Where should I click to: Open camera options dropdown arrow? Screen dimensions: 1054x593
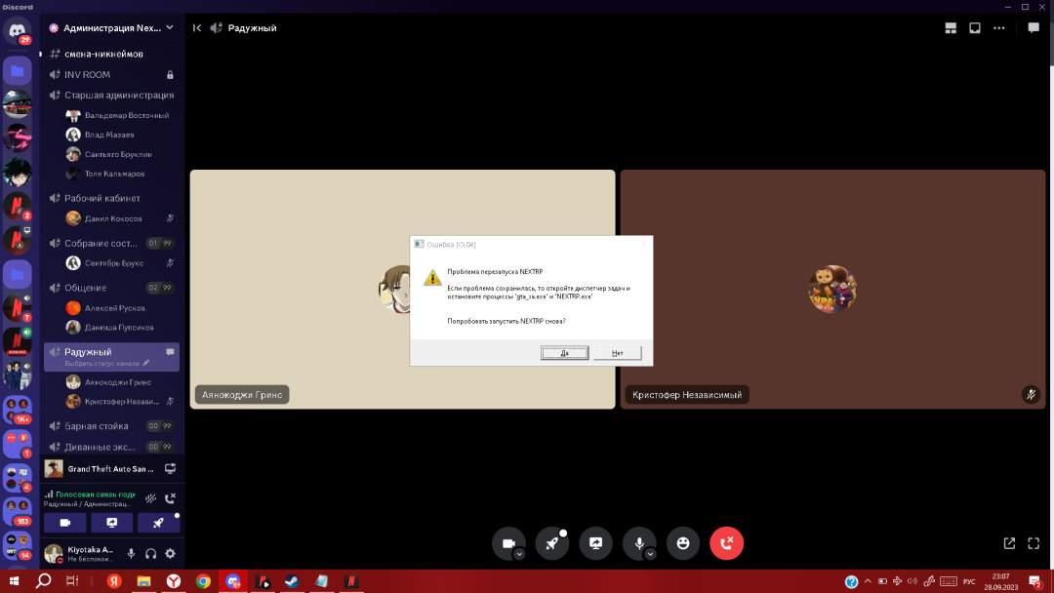click(519, 554)
